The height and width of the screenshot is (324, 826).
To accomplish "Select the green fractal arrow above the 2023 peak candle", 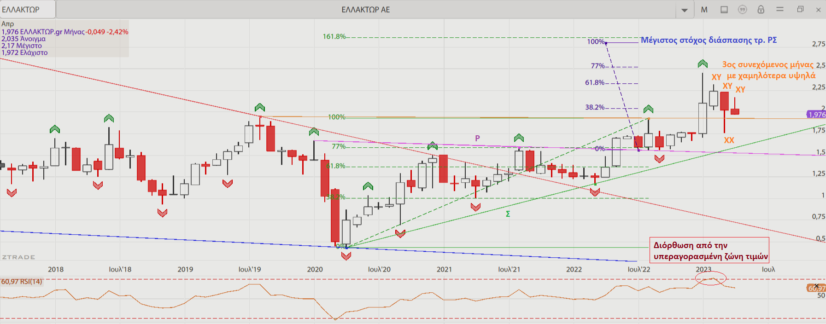I will pos(703,64).
